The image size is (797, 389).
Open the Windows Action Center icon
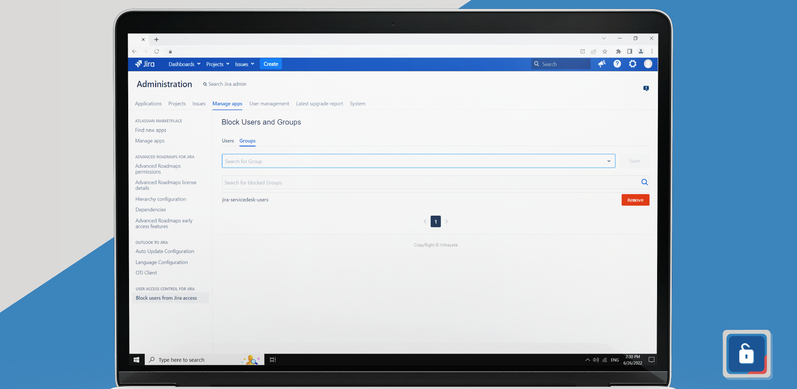(x=651, y=359)
